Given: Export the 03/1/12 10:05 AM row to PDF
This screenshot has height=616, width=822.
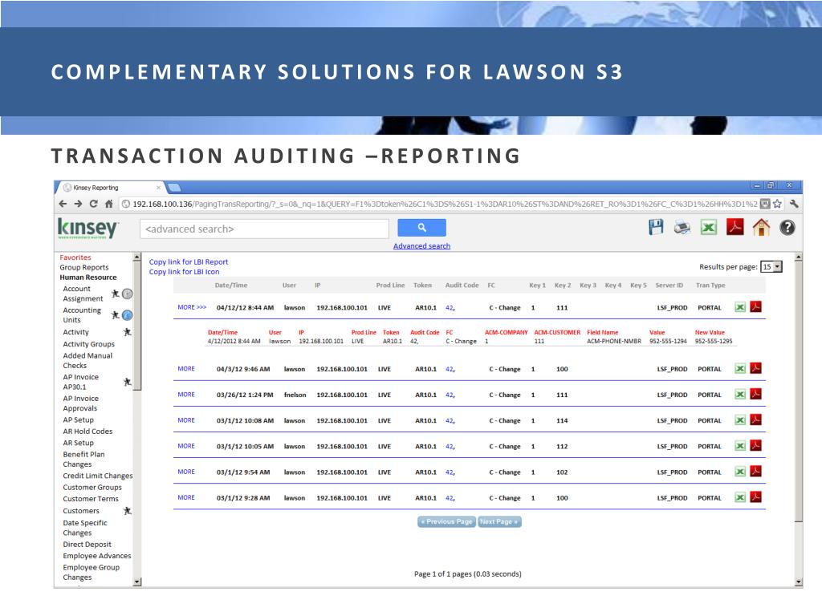Looking at the screenshot, I should coord(755,445).
